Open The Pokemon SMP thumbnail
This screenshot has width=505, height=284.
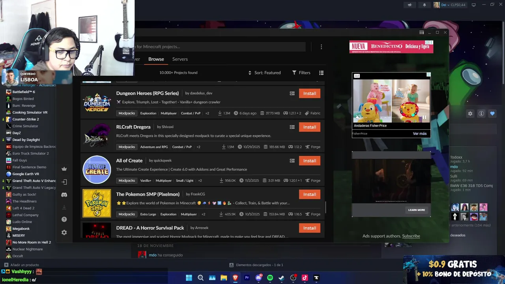click(97, 203)
